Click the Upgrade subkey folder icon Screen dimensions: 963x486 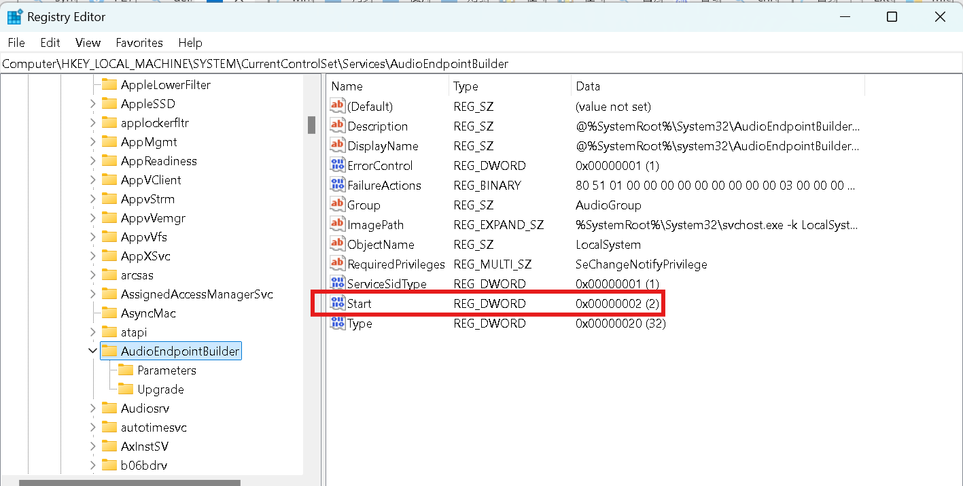(126, 389)
